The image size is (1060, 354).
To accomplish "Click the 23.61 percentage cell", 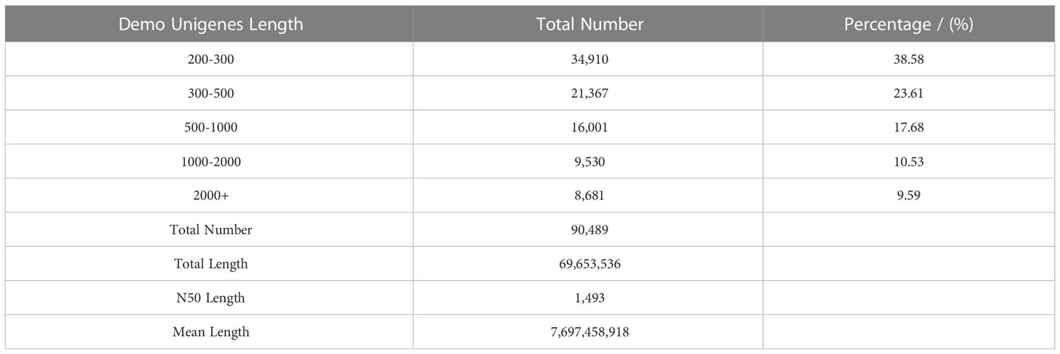I will pos(908,93).
